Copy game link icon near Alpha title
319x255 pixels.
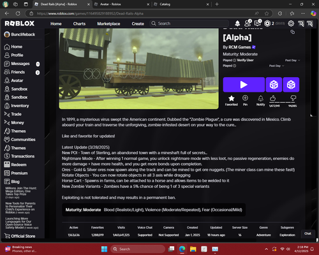[x=293, y=32]
